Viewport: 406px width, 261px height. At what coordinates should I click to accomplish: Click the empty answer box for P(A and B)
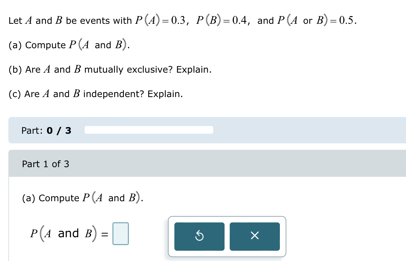pos(120,234)
